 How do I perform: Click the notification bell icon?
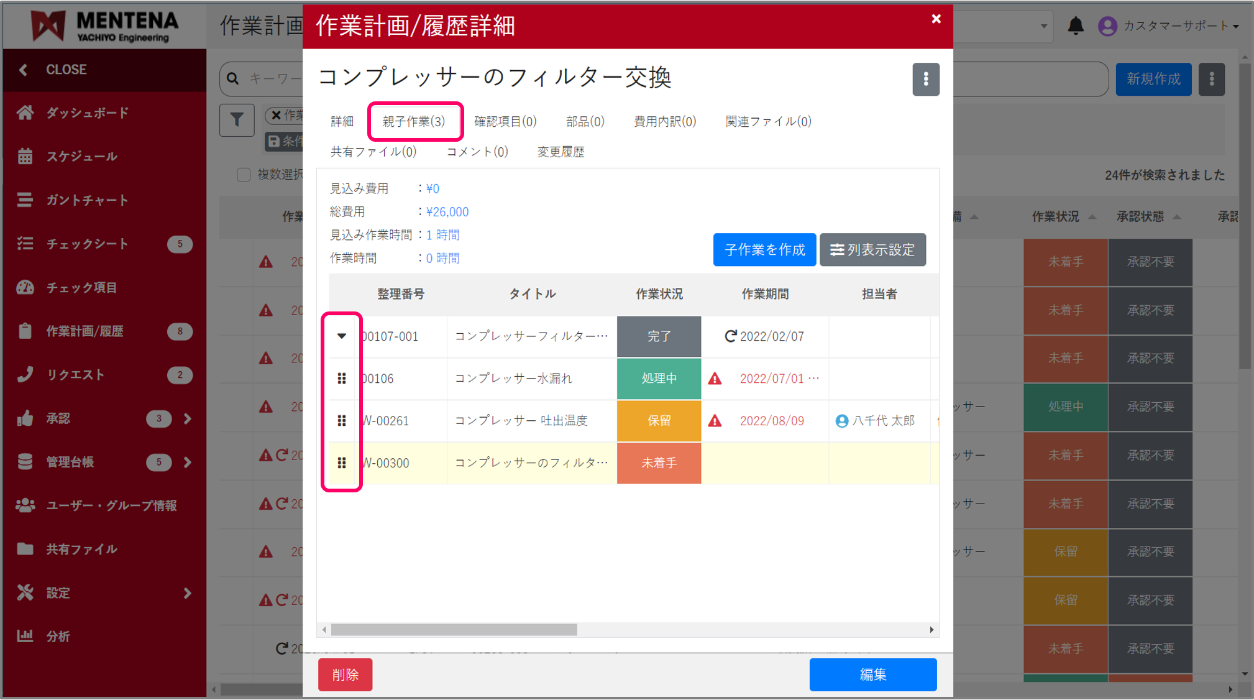[x=1077, y=25]
